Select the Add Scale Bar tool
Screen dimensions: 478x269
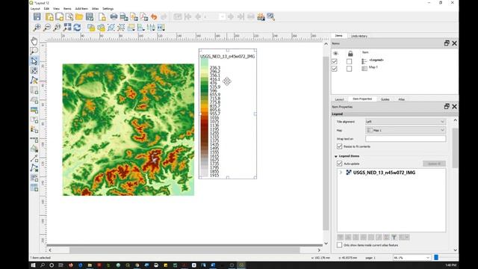coord(34,139)
